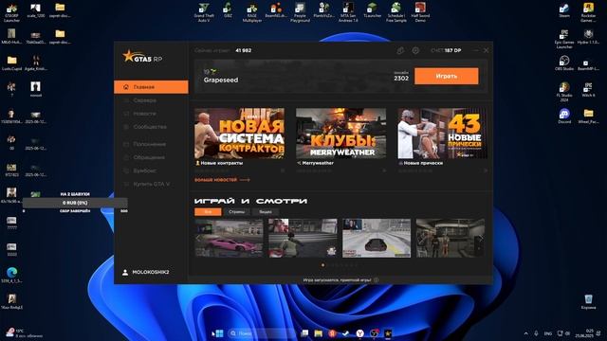Click info icon beside game loading message
Image resolution: width=607 pixels, height=341 pixels.
tap(377, 280)
